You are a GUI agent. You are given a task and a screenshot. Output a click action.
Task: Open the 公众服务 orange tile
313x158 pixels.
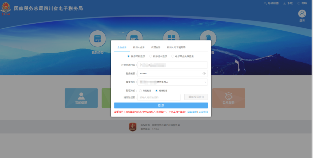(229, 98)
